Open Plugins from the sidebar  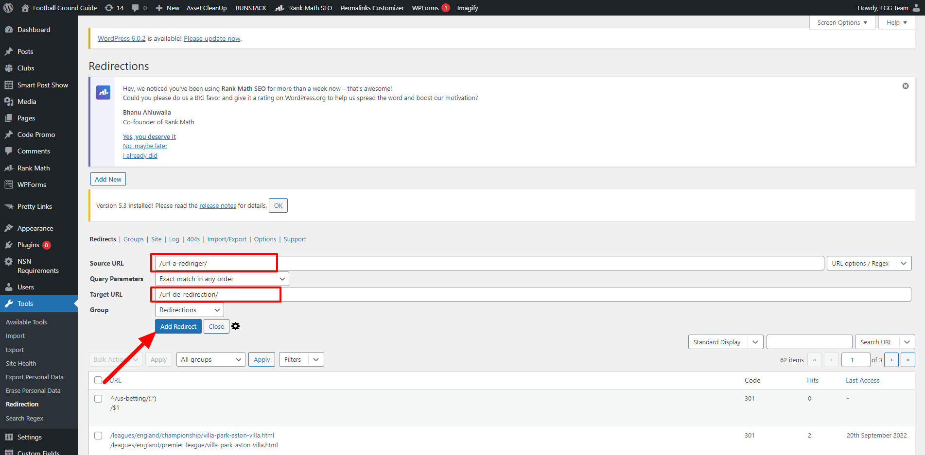28,245
